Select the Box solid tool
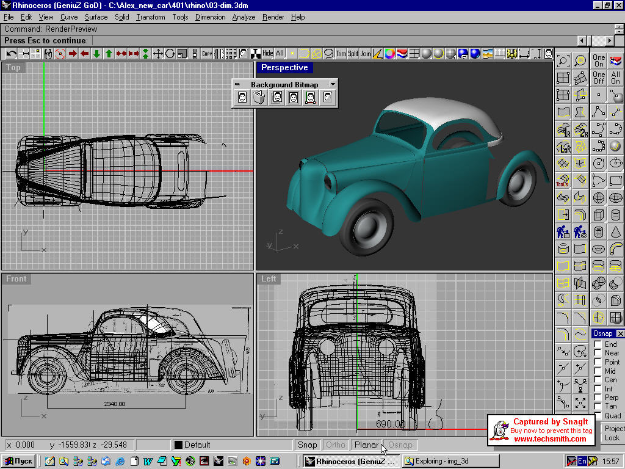 598,215
